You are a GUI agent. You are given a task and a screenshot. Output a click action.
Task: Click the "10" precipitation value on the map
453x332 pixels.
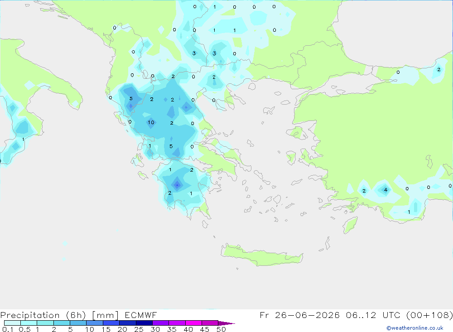pos(151,122)
